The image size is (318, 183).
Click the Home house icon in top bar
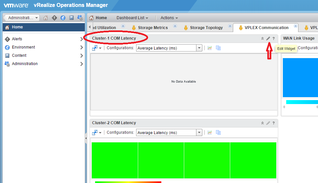91,18
